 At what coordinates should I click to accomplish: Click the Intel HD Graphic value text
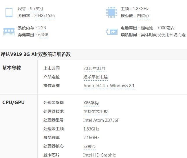tap(99, 155)
